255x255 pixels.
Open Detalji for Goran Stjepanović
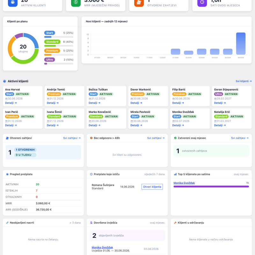220,103
